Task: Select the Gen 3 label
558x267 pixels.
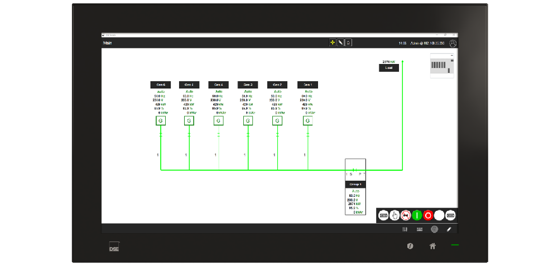Action: (x=248, y=85)
